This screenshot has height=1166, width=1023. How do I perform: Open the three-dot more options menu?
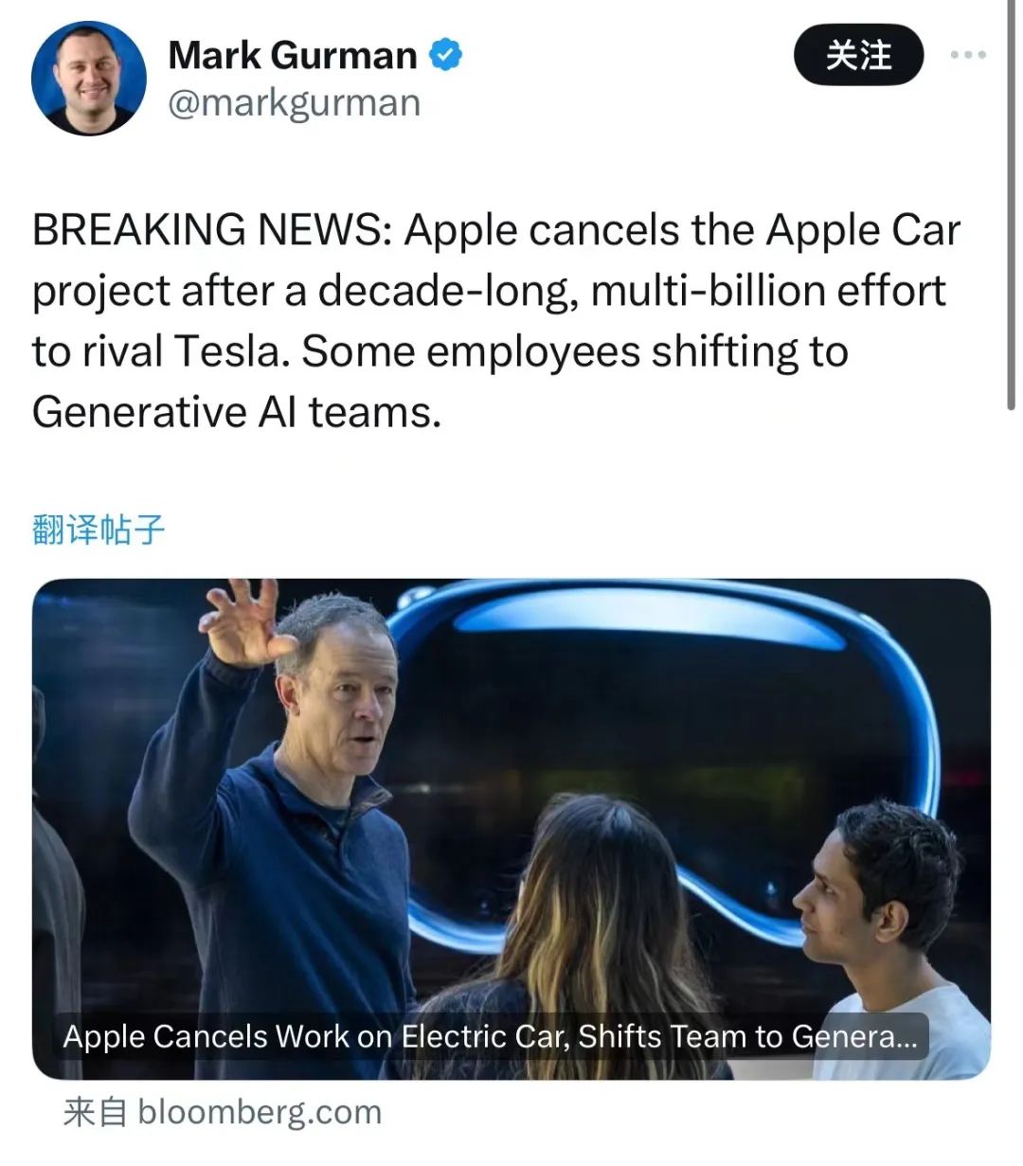coord(968,55)
